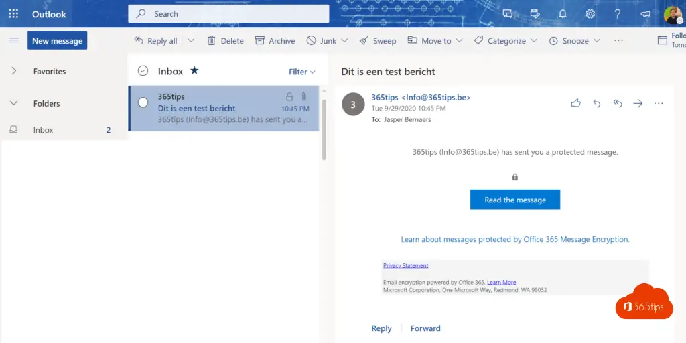Archive the selected message
Screen dimensions: 686x343
click(275, 41)
